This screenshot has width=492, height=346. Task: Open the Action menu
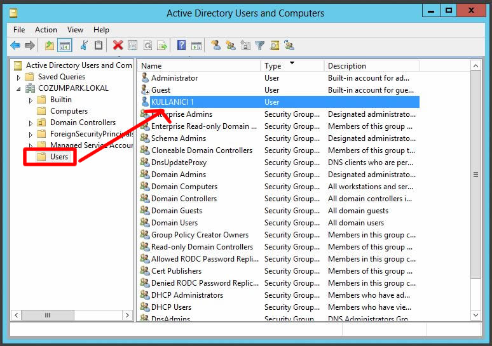click(x=46, y=30)
